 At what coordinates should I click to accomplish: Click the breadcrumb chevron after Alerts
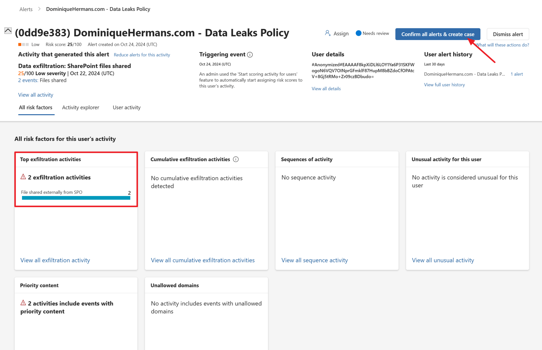[39, 9]
